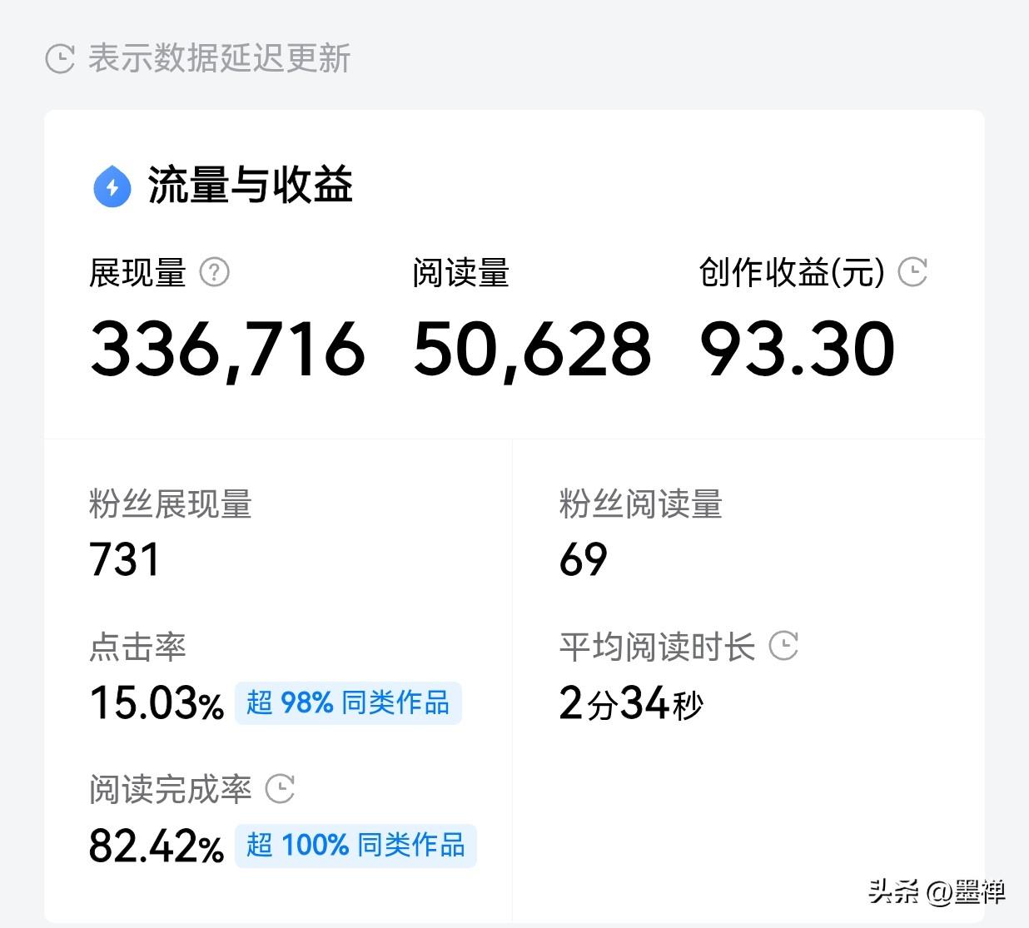Expand the 粉丝展现量 statistics section
This screenshot has height=928, width=1029.
[171, 505]
